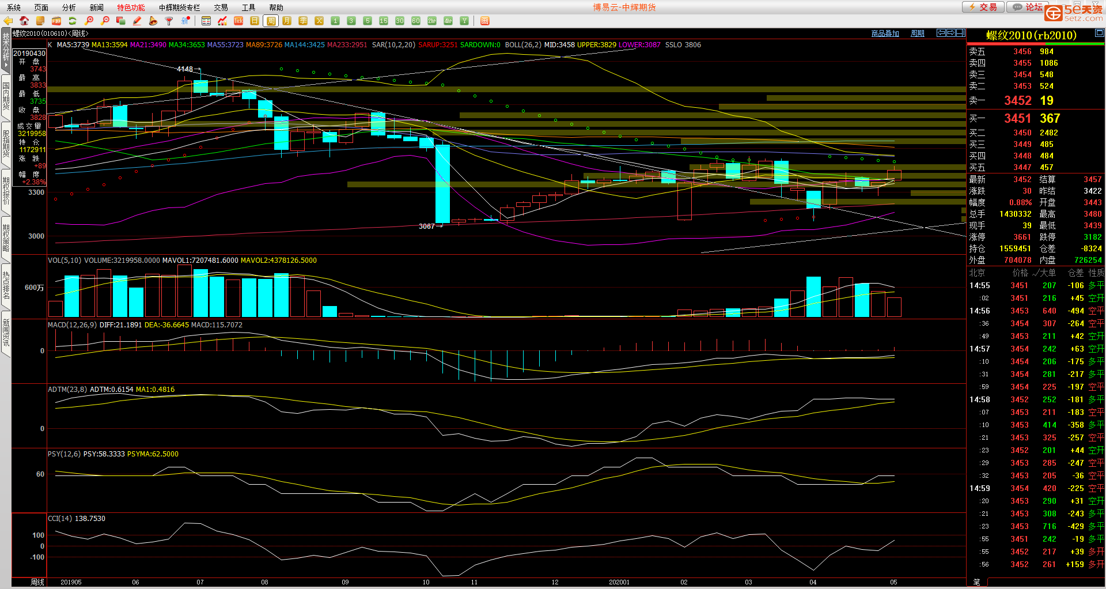
Task: Click the 周期 period link
Action: [918, 33]
